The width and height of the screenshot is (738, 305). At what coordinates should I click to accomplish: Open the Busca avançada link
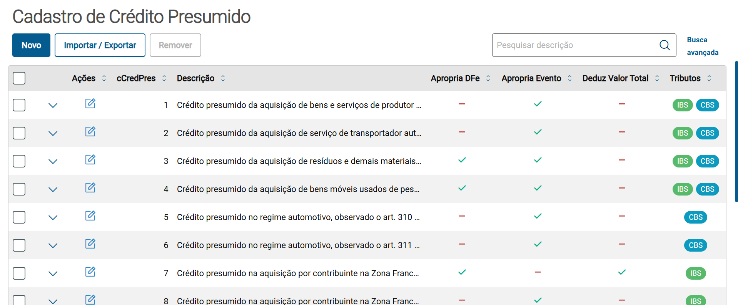[702, 46]
